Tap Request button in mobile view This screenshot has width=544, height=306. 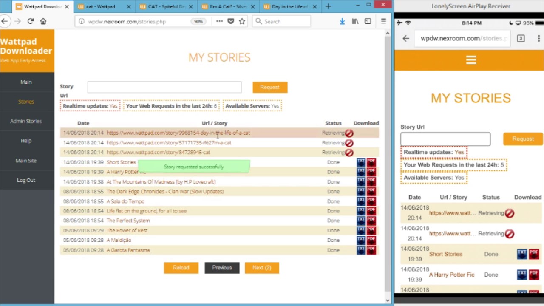tap(523, 139)
